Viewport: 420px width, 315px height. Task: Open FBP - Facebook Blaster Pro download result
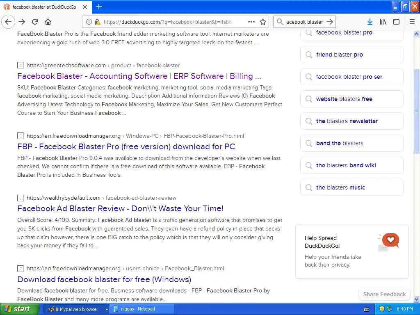(x=126, y=146)
